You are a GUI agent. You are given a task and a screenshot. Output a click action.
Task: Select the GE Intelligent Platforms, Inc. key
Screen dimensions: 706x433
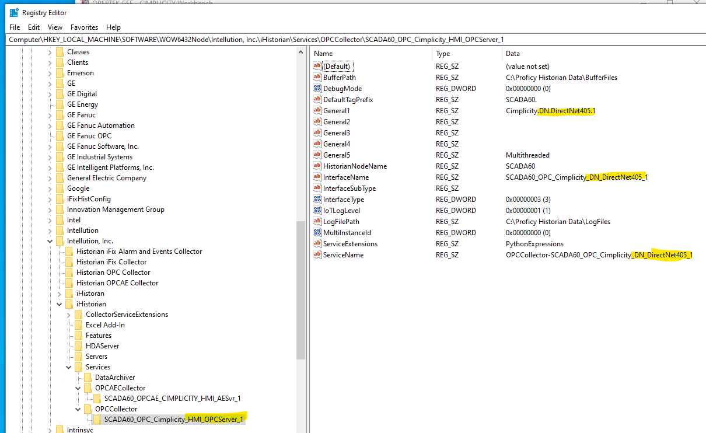click(x=110, y=167)
